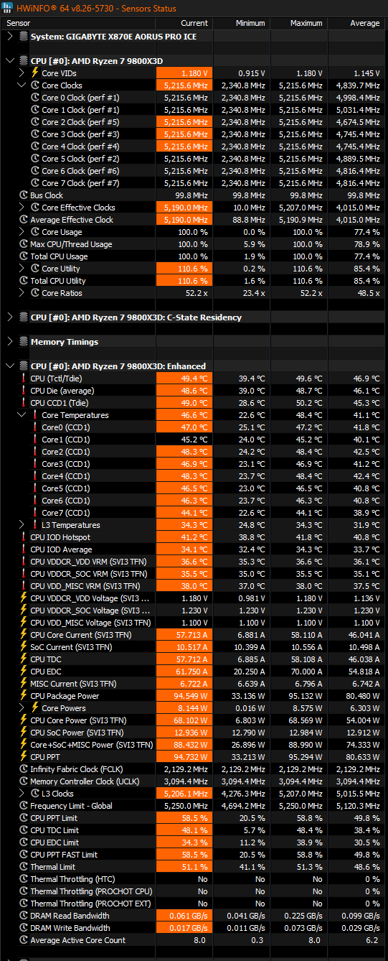Select the Average Effective Clock row
Screen dimensions: 388x961
tap(194, 220)
